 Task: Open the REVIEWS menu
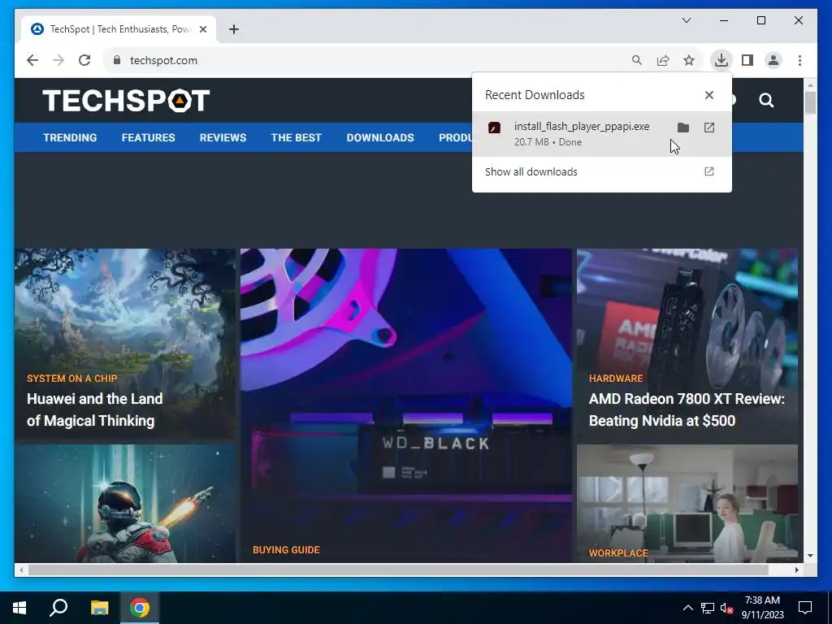[x=223, y=138]
